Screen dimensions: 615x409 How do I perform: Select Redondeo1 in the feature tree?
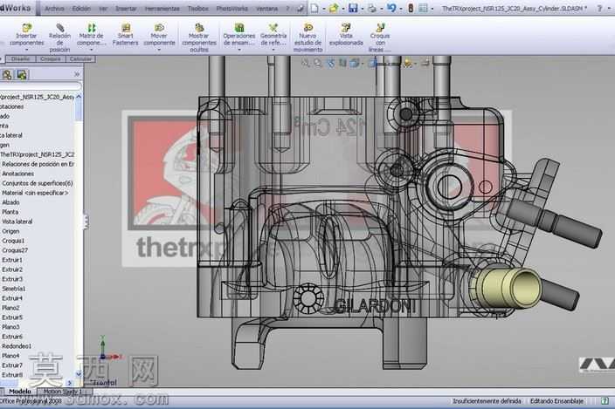pos(17,346)
